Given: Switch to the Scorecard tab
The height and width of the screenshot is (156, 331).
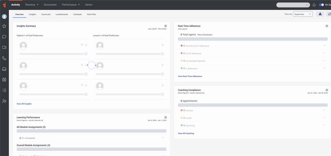Looking at the screenshot, I should click(46, 14).
